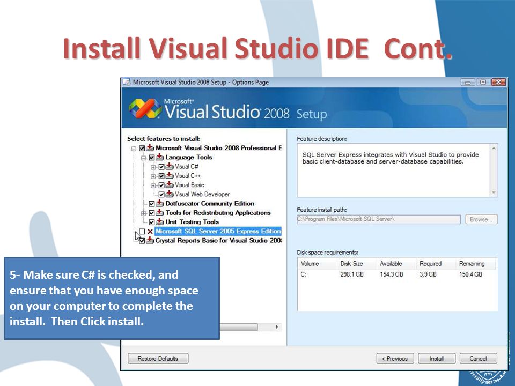Select the Dotfuscator Community Edition label
Screen dimensions: 515x386
[x=210, y=204]
